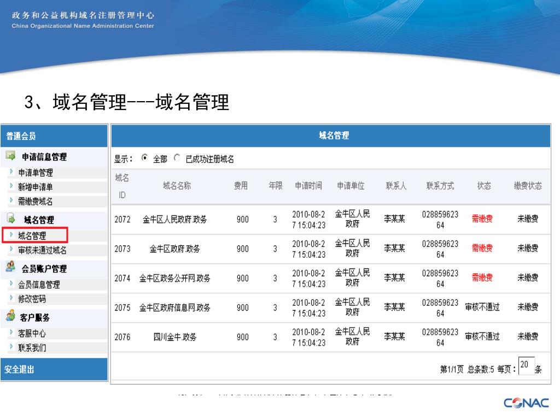Click domain ID 2072
Viewport: 560px width, 420px height.
click(x=122, y=219)
